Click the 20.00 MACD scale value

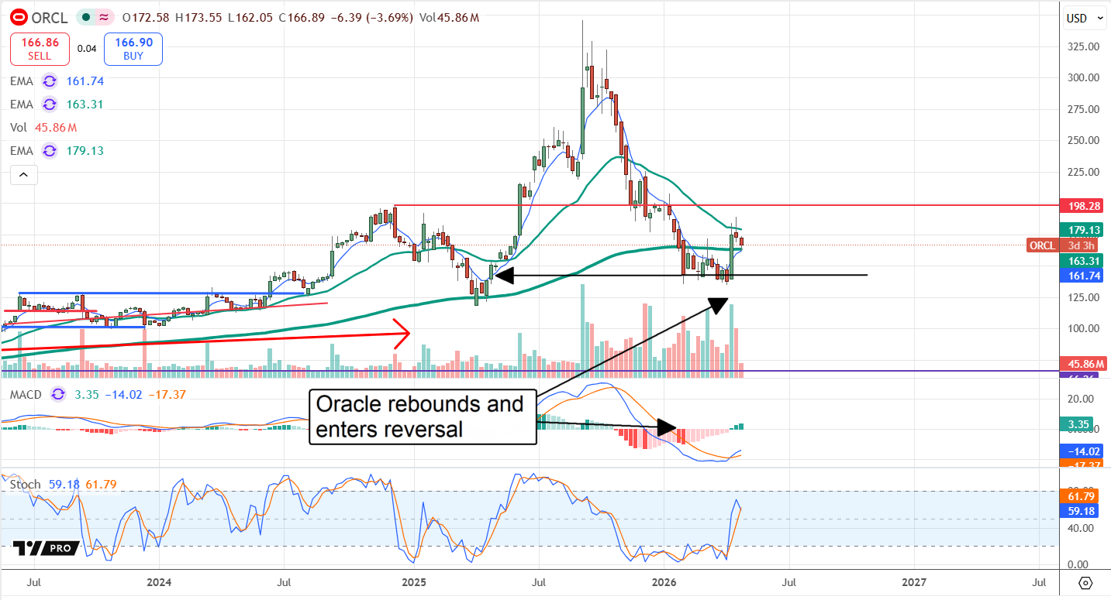click(1081, 399)
